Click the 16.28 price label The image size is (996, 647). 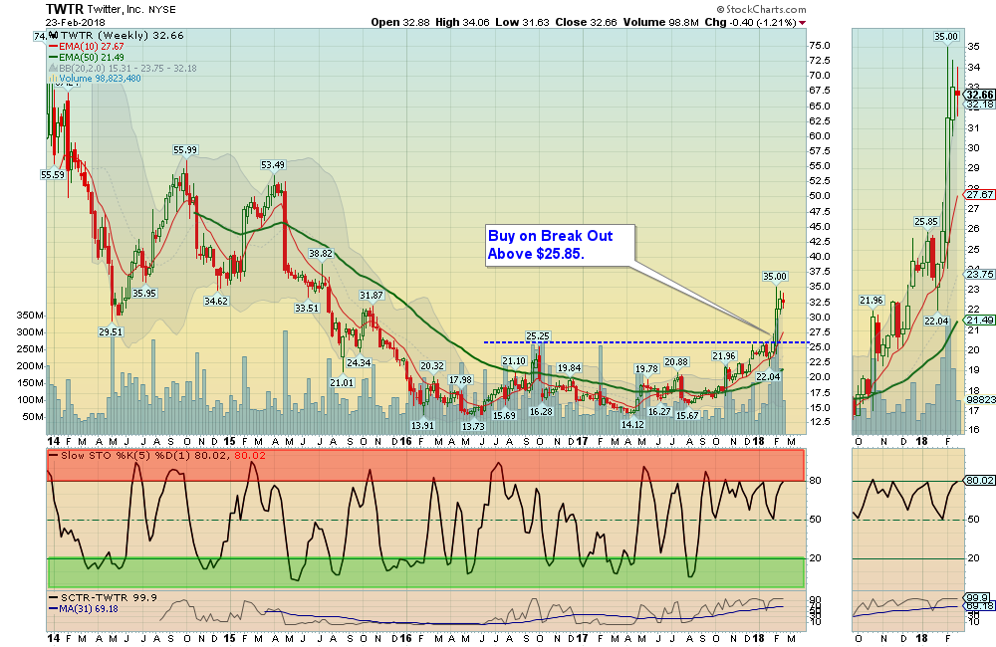tap(541, 411)
